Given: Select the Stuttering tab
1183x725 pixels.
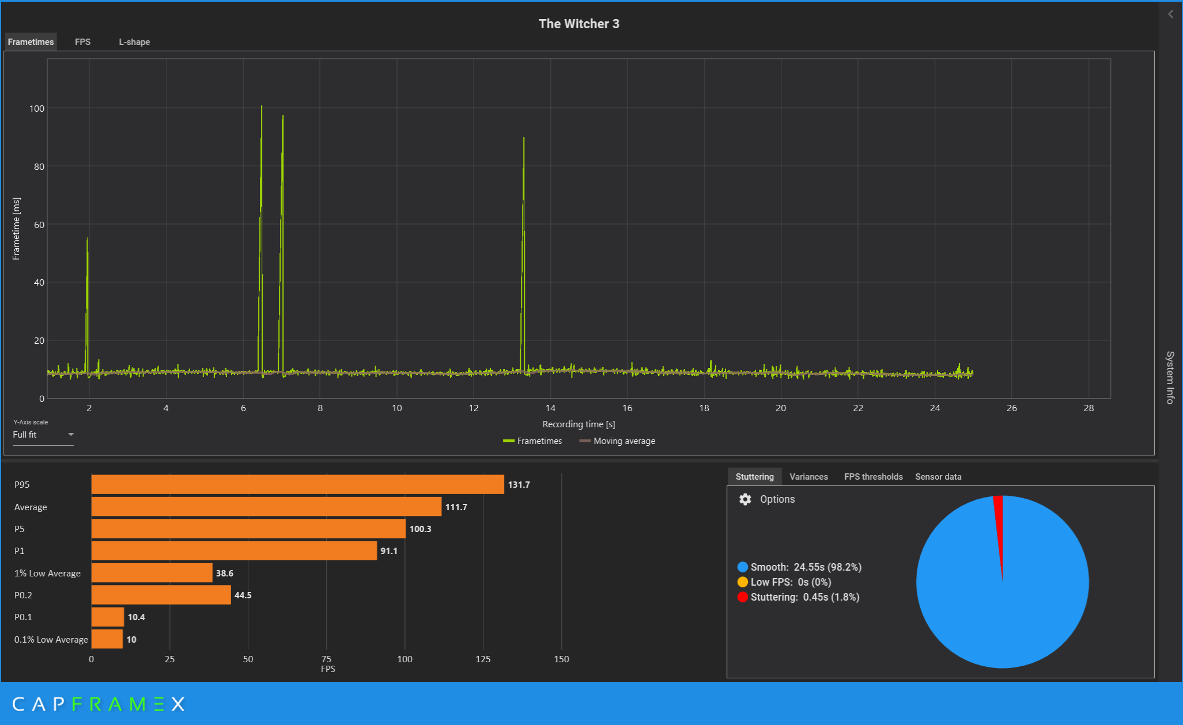Looking at the screenshot, I should (754, 477).
